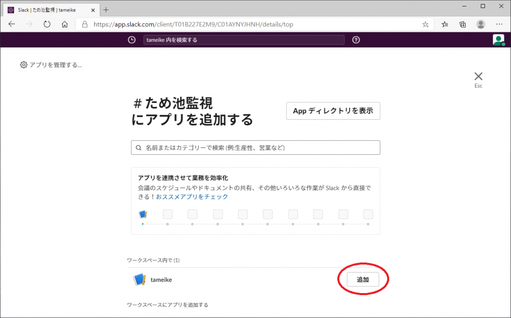
Task: Open the browser collections icon
Action: (x=463, y=24)
